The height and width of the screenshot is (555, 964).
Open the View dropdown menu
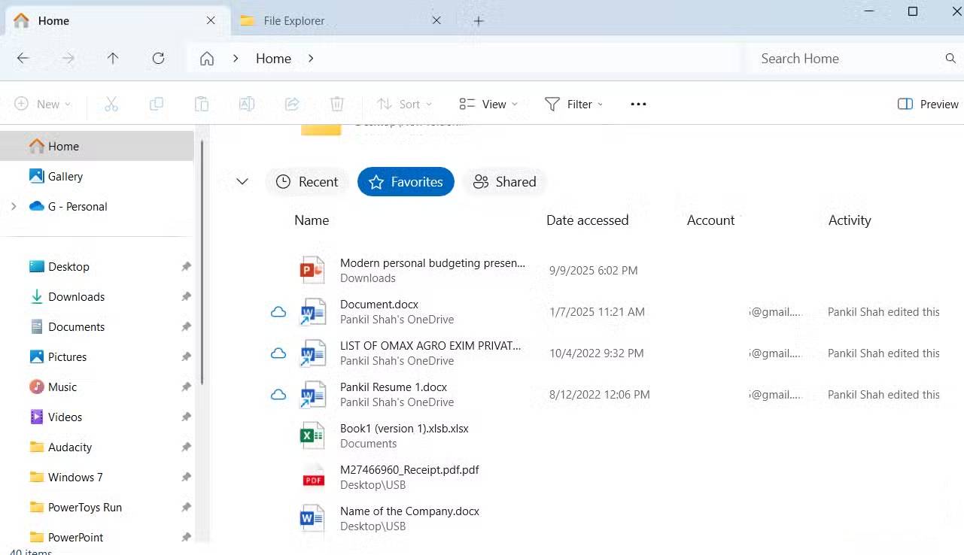[488, 105]
